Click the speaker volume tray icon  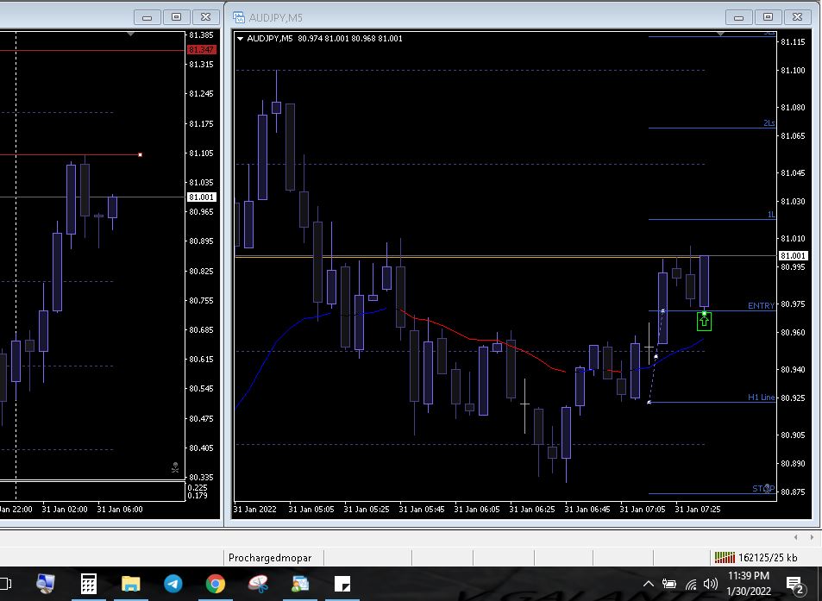tap(711, 584)
